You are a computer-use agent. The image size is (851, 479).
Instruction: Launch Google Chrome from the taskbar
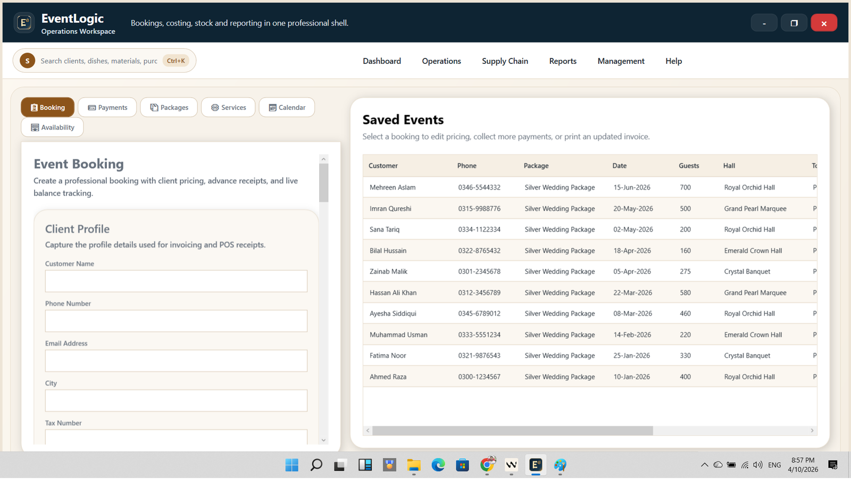tap(488, 465)
